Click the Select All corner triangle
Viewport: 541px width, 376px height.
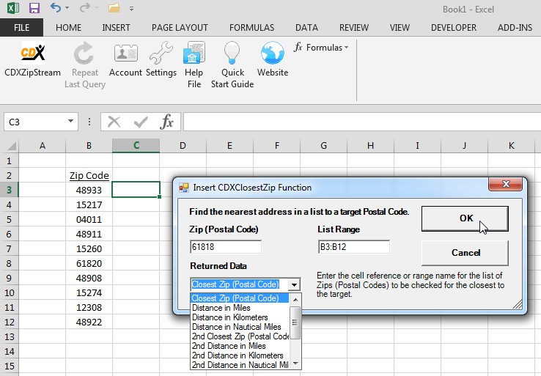tap(12, 147)
